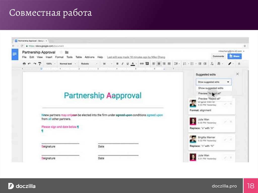The height and width of the screenshot is (193, 258).
Task: Collapse the toolbar with the double chevron
Action: [239, 64]
